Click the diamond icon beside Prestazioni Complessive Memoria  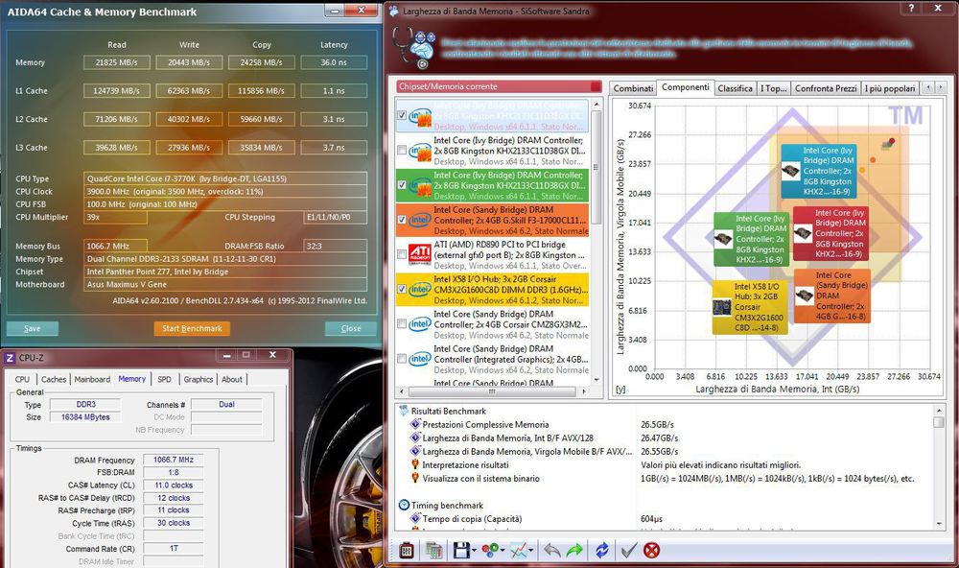pyautogui.click(x=415, y=424)
